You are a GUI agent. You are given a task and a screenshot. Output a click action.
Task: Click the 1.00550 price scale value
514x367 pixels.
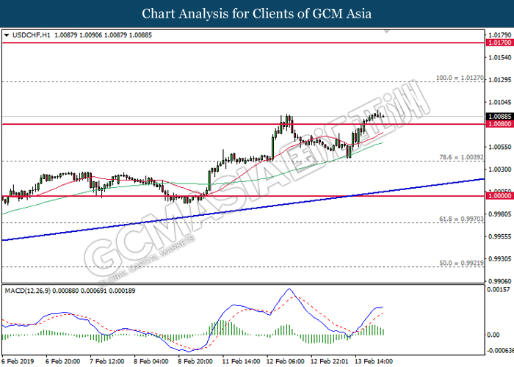(500, 147)
